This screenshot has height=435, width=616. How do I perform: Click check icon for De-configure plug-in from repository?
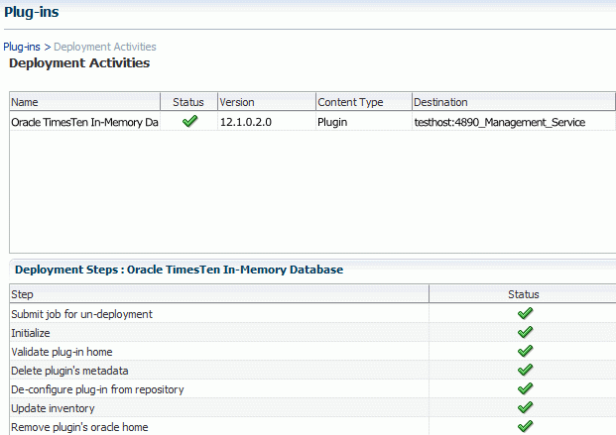526,388
